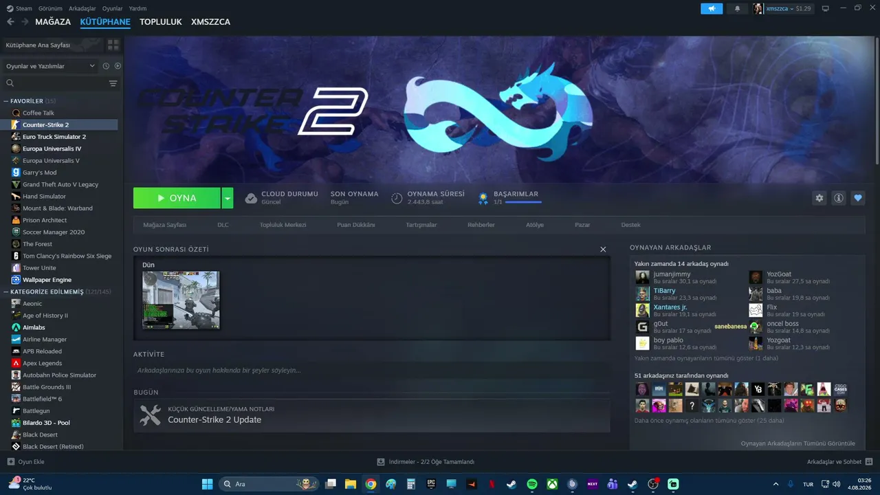Open the Arkadaşlar menu
The image size is (880, 495).
pos(82,8)
